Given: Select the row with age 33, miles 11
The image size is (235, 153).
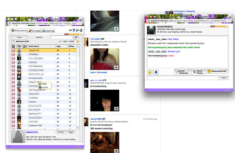Looking at the screenshot, I should [44, 90].
